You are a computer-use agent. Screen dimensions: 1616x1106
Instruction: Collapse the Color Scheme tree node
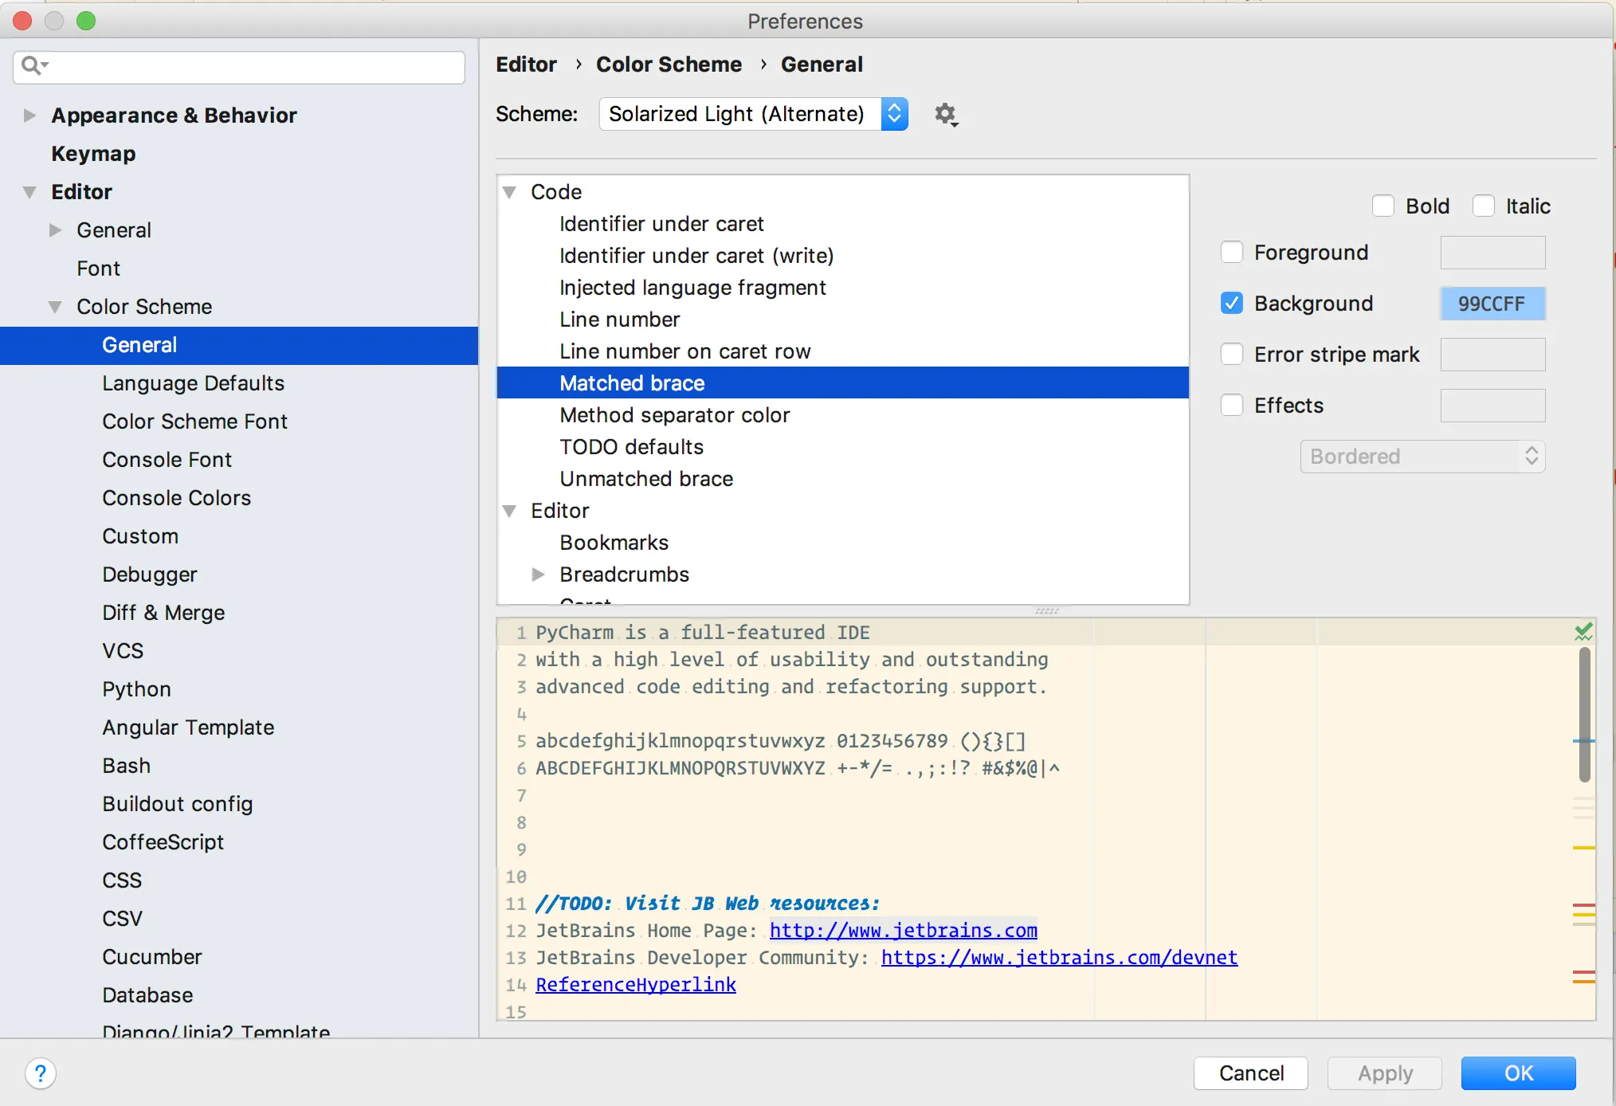[56, 307]
